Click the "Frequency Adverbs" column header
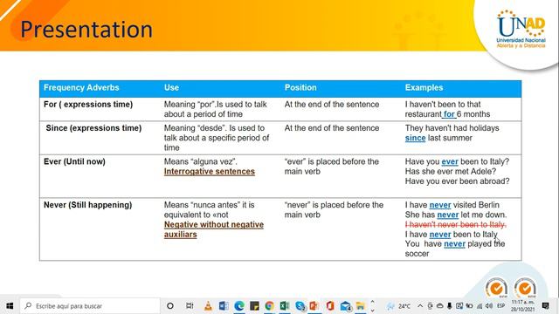This screenshot has width=559, height=314. point(81,87)
